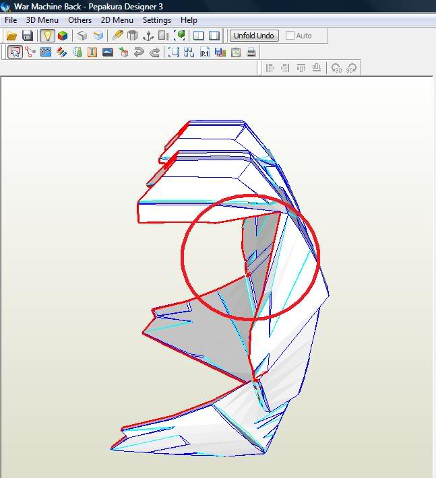This screenshot has height=478, width=436.
Task: Open the 2D Menu
Action: (117, 20)
